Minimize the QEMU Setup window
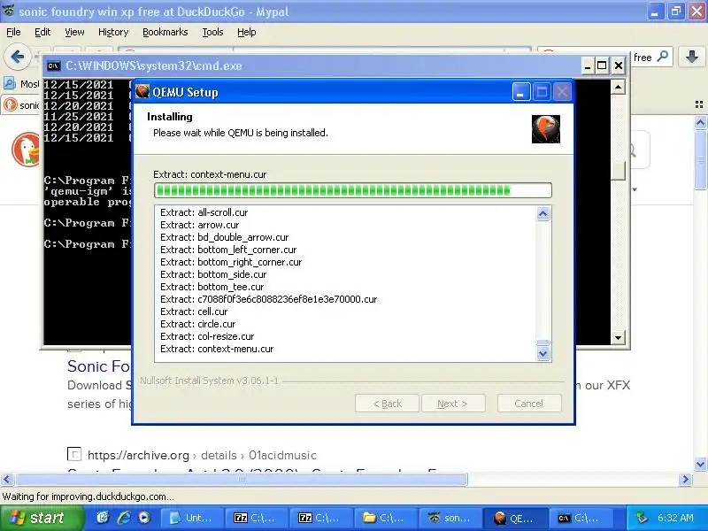This screenshot has width=708, height=531. pyautogui.click(x=521, y=92)
